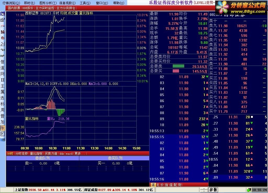Click the red trend-line icon in sidebar
Image resolution: width=268 pixels, height=193 pixels.
tap(2, 26)
